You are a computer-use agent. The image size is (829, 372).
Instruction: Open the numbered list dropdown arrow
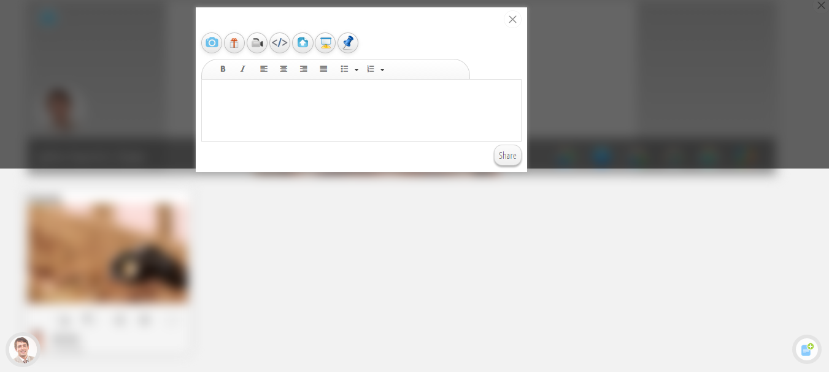382,70
